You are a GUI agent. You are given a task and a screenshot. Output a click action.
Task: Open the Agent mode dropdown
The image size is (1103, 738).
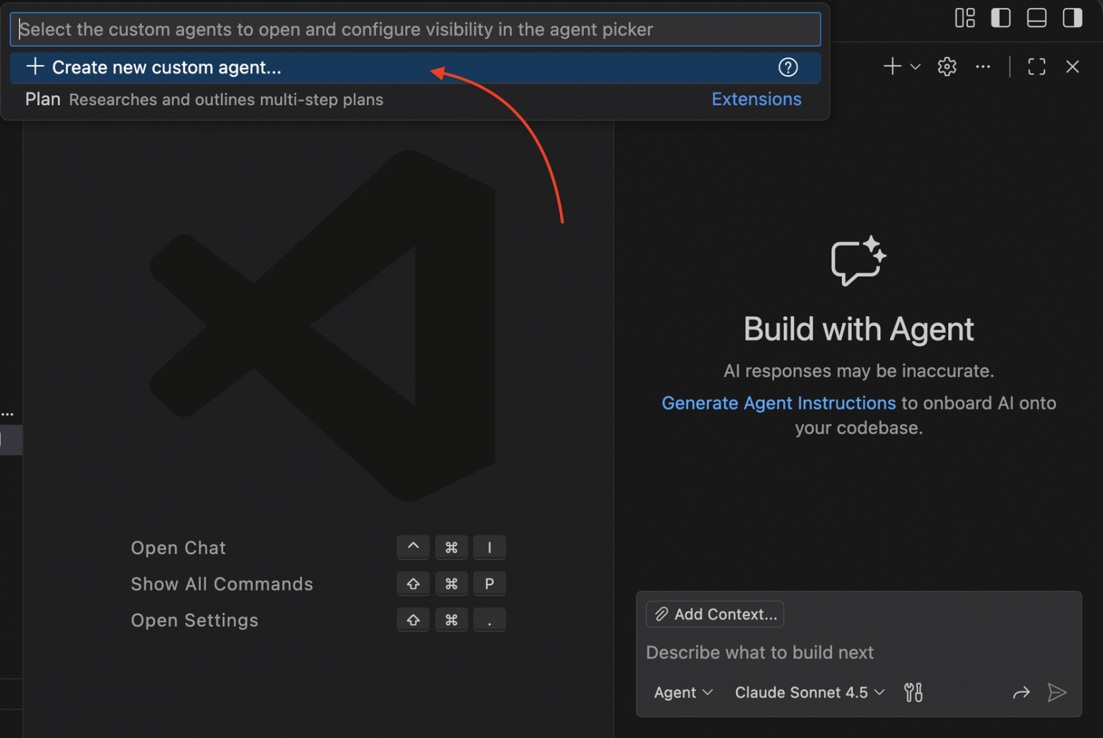click(x=682, y=693)
